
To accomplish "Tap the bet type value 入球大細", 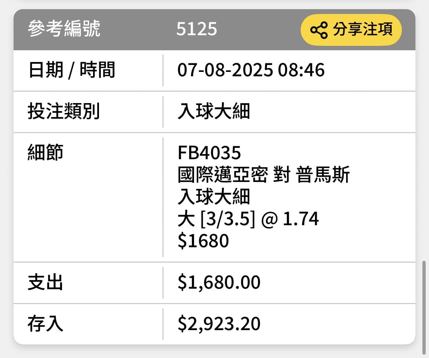I will pos(214,112).
